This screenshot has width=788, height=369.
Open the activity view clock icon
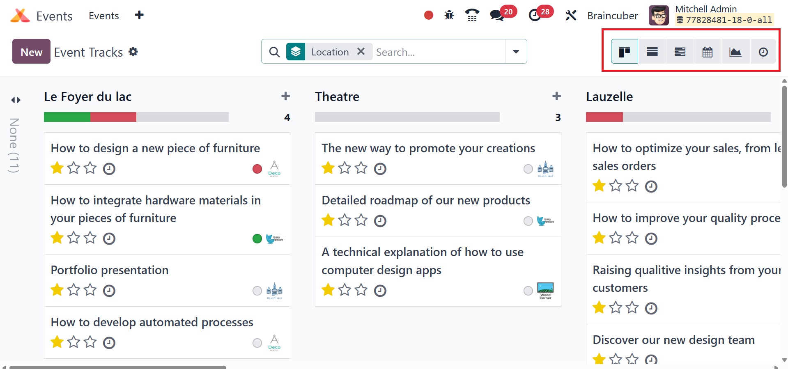point(763,52)
